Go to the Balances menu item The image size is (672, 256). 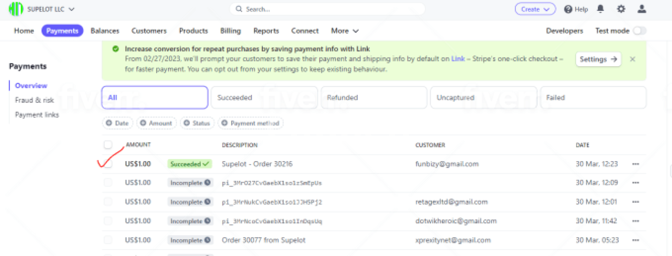[x=105, y=31]
